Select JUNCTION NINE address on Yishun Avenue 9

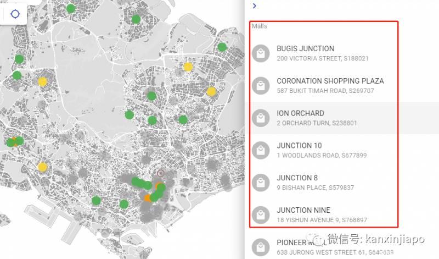pyautogui.click(x=322, y=220)
